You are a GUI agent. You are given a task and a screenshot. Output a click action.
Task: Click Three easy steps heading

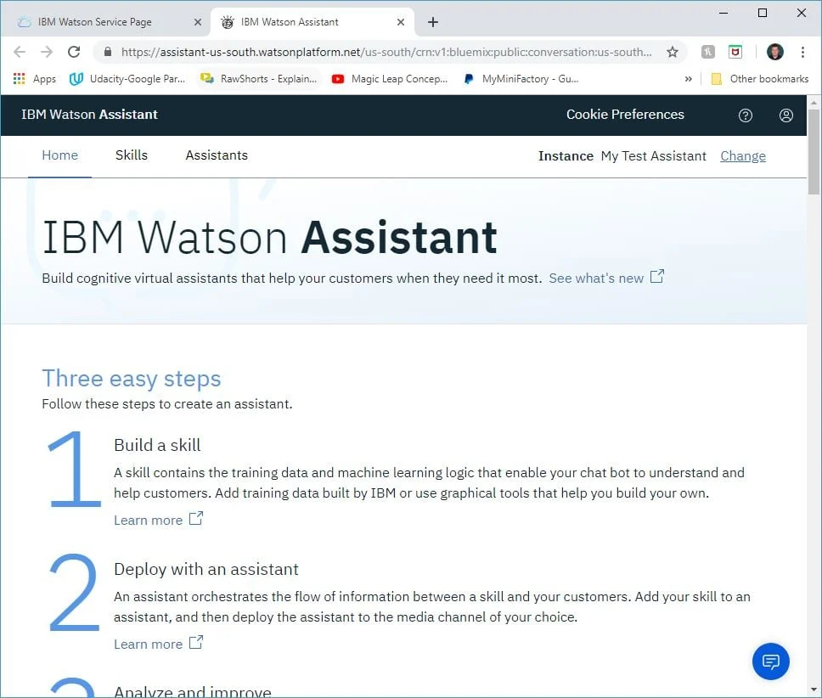click(x=132, y=379)
